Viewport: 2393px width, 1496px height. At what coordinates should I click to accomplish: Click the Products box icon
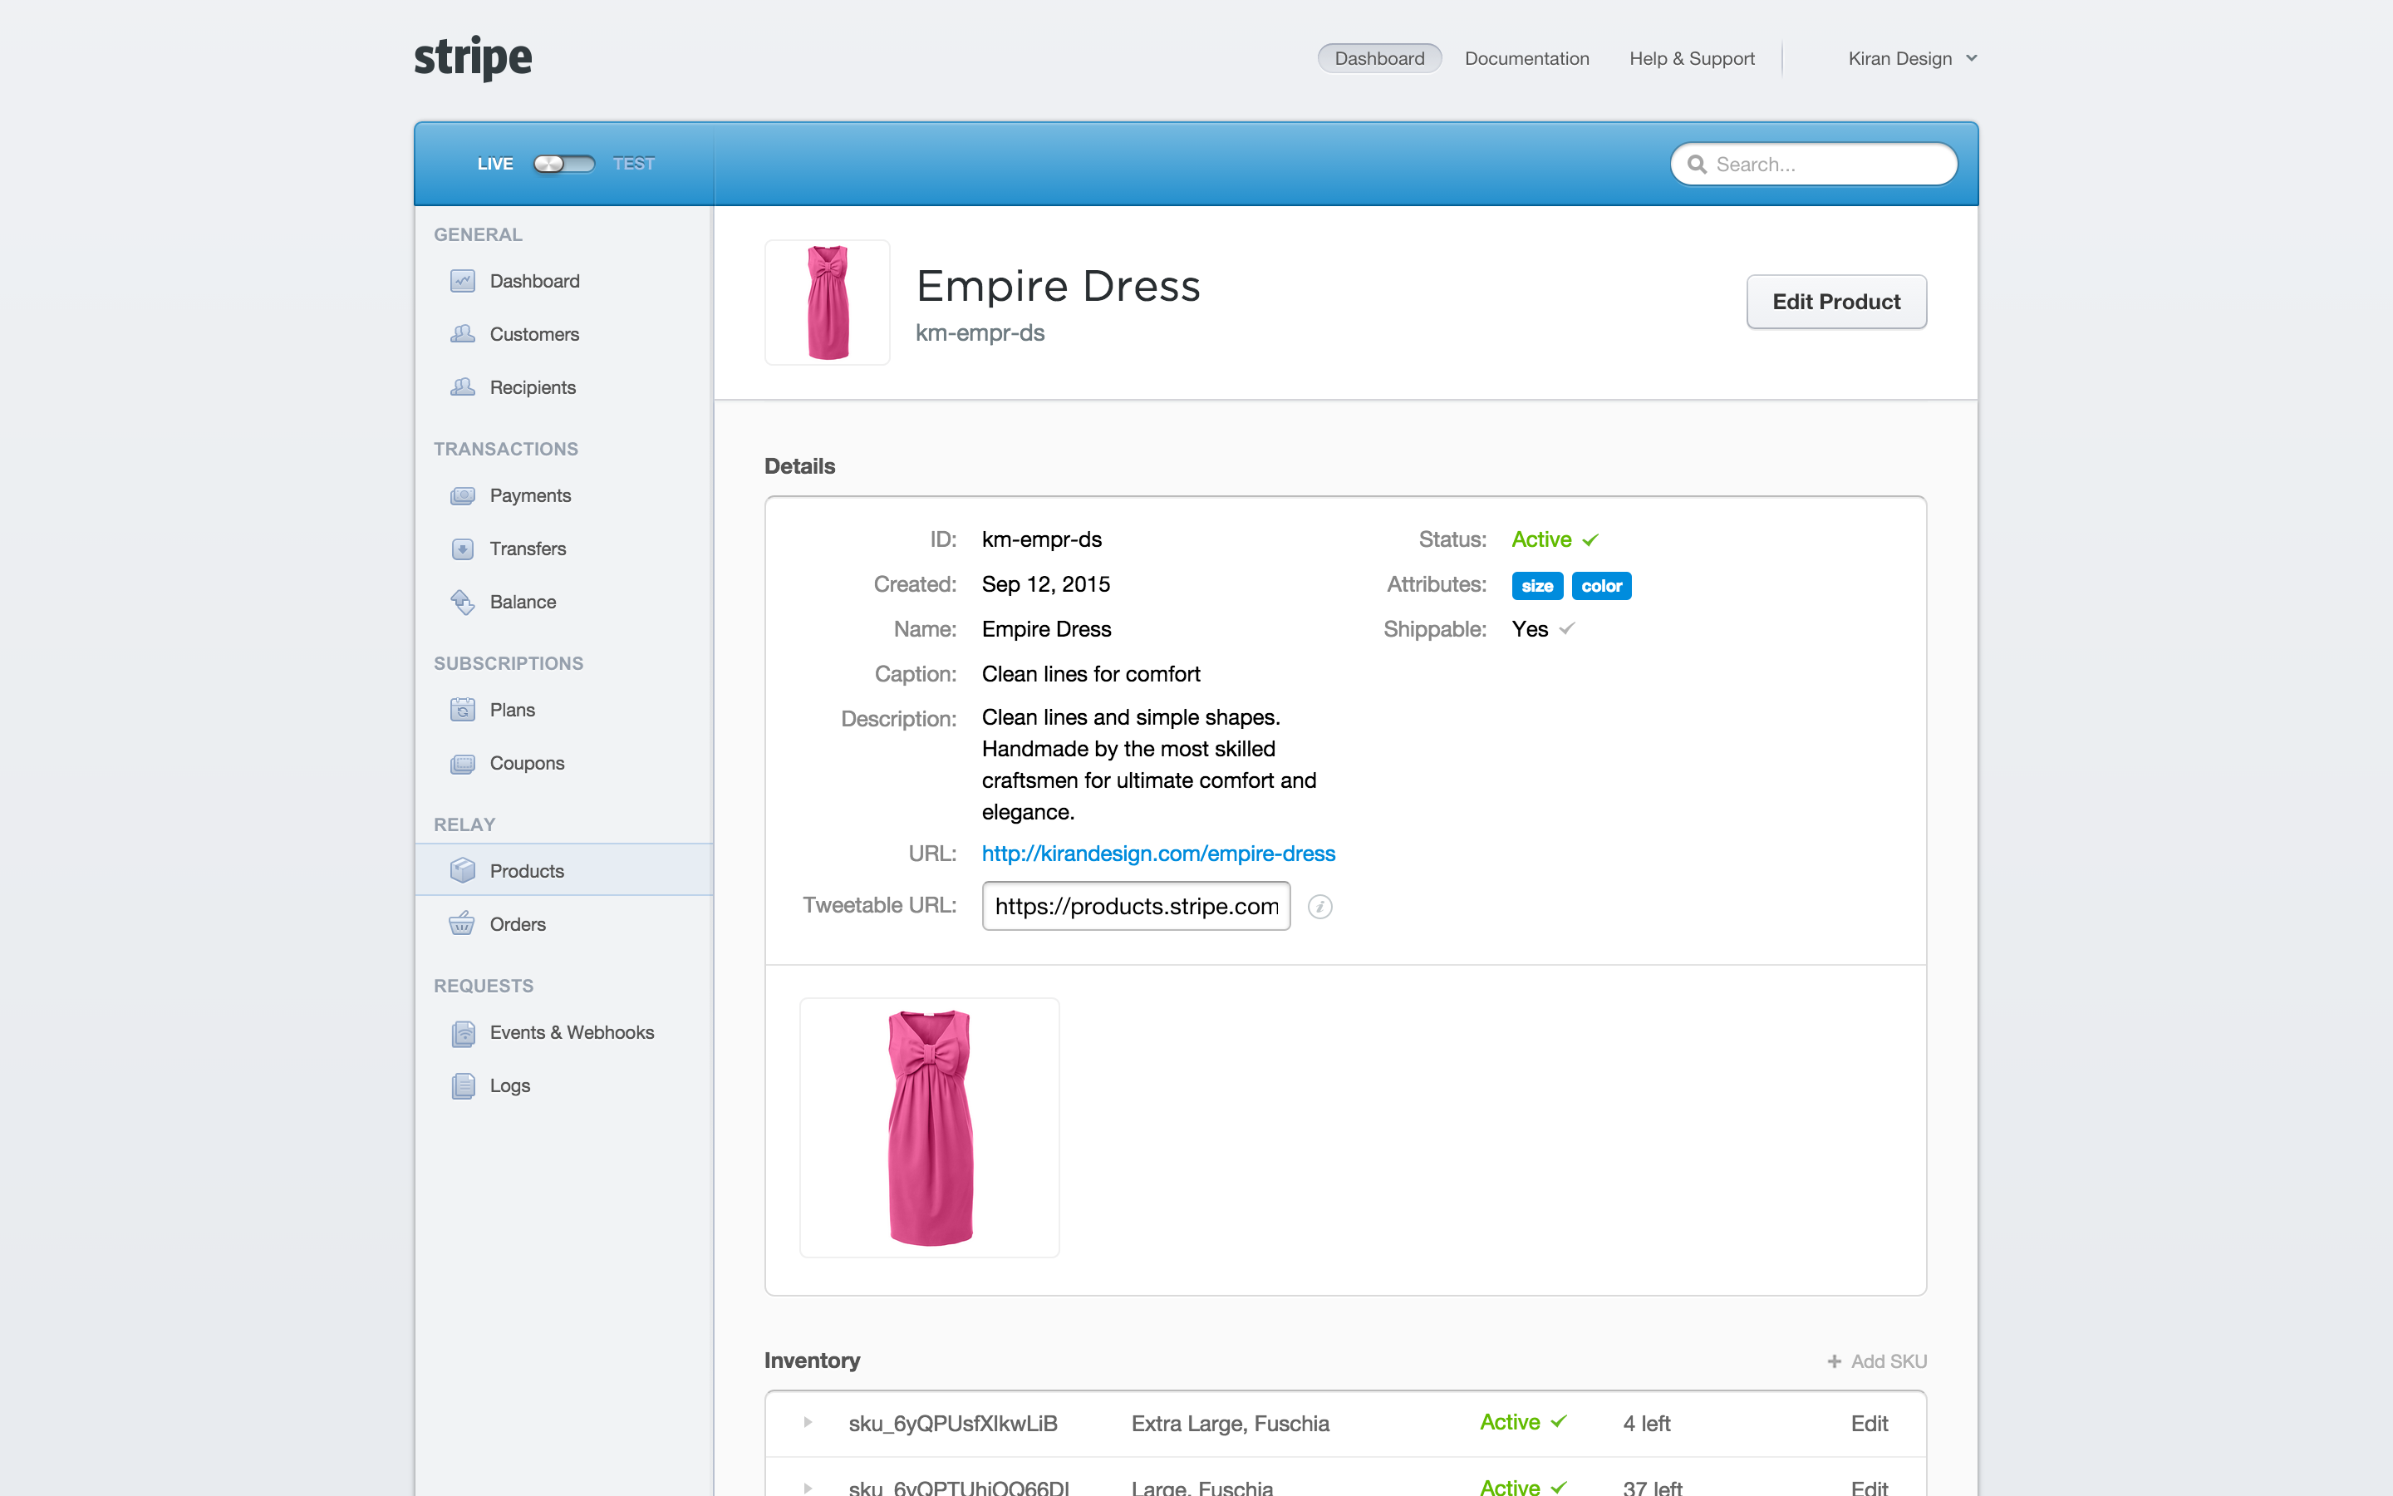click(463, 869)
